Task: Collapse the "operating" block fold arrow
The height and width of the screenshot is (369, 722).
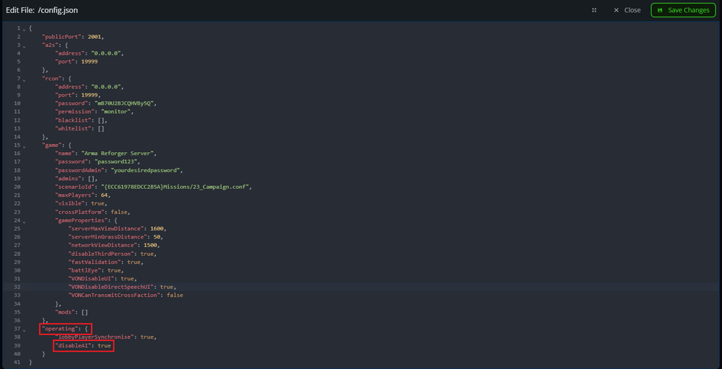Action: pyautogui.click(x=25, y=329)
